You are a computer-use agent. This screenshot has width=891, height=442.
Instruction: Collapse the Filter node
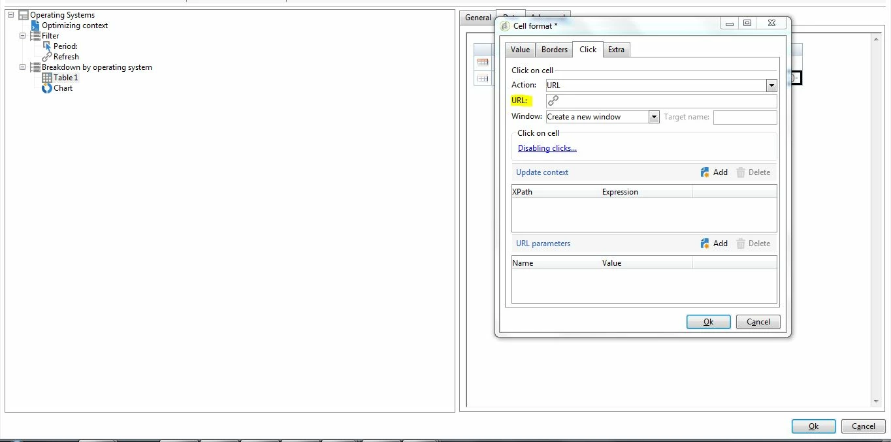(22, 36)
